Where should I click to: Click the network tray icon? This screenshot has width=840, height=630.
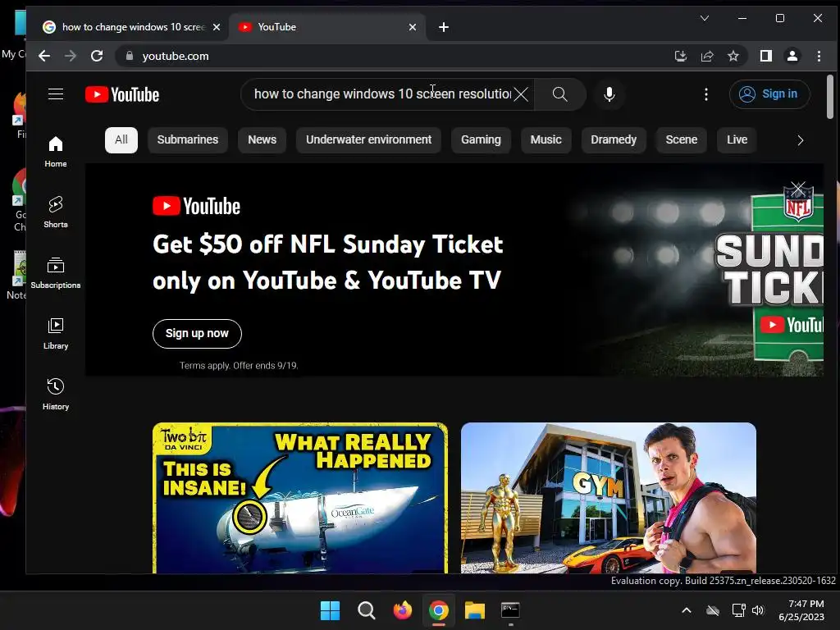(x=739, y=610)
